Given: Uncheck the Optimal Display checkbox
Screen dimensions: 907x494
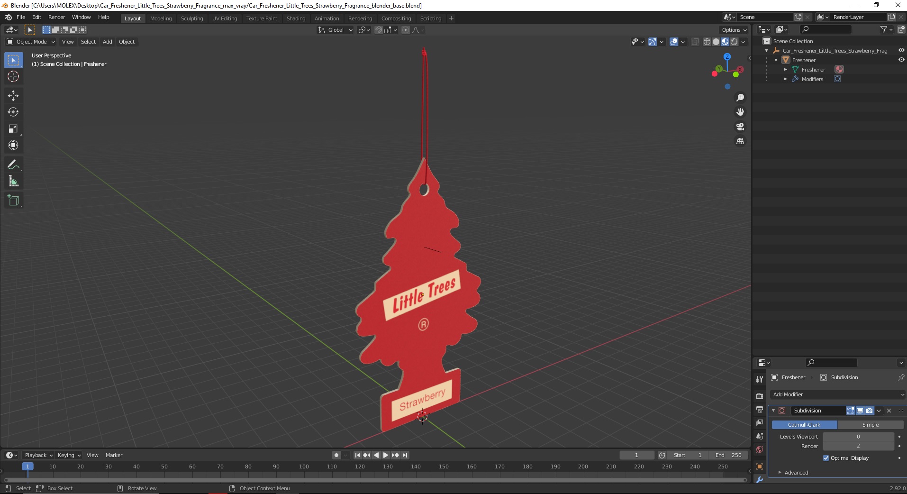Looking at the screenshot, I should 826,458.
